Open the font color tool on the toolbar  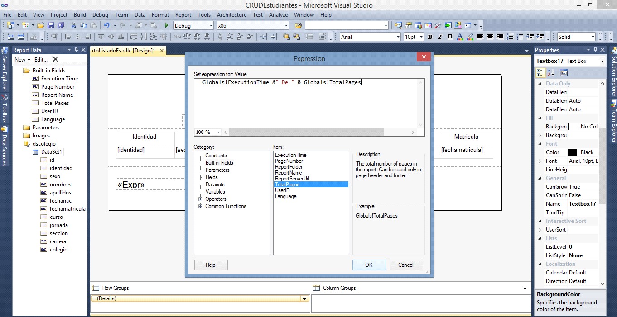click(460, 37)
